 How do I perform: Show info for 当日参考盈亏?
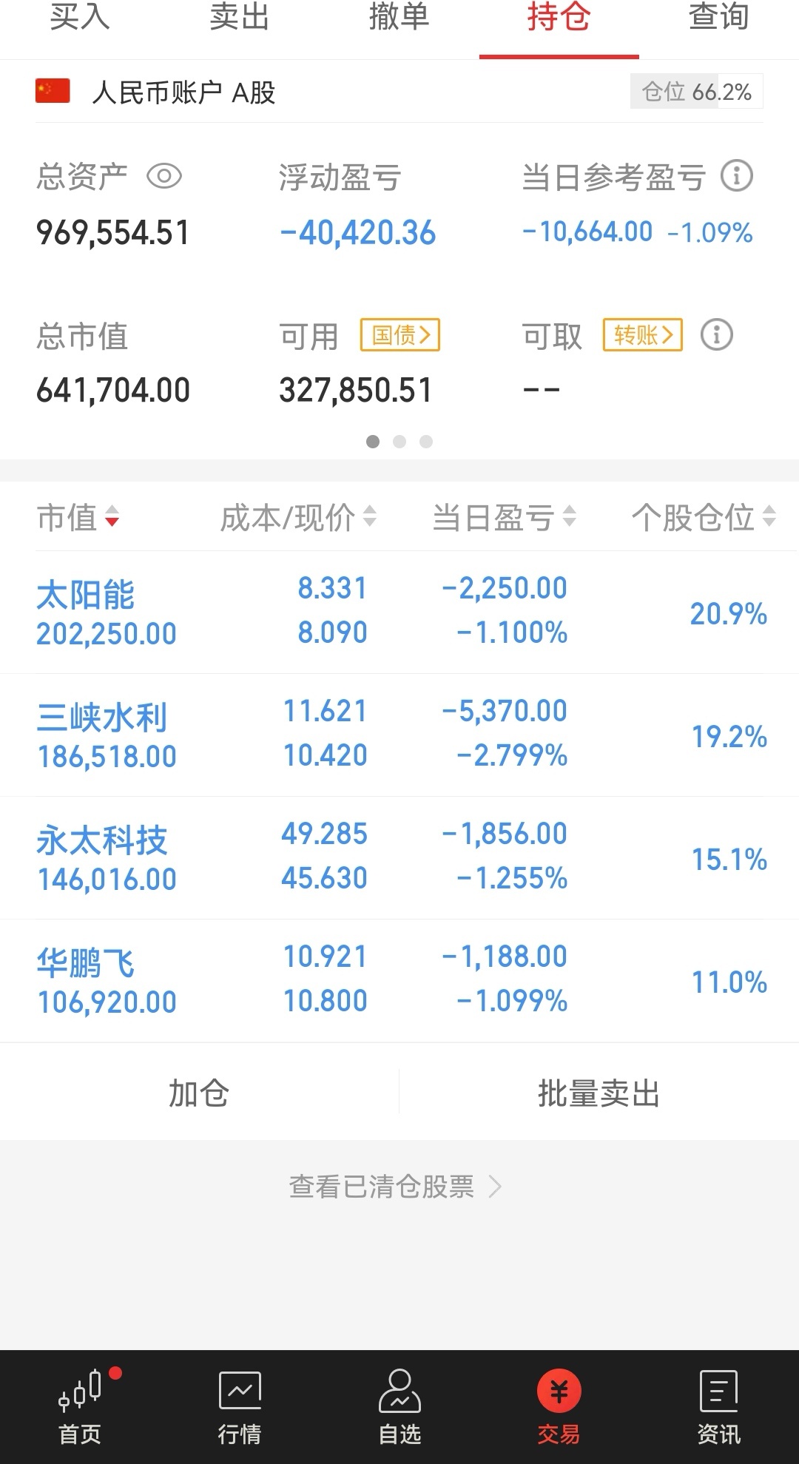(x=736, y=176)
